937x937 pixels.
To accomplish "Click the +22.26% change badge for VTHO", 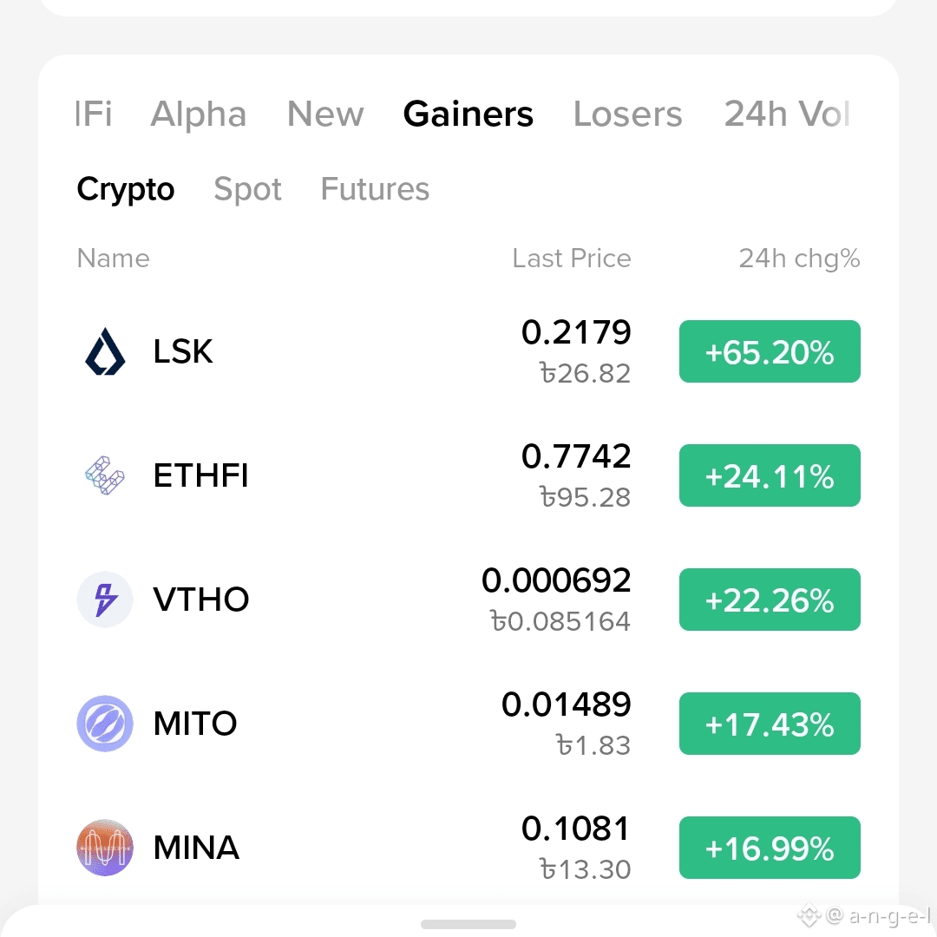I will pyautogui.click(x=770, y=600).
